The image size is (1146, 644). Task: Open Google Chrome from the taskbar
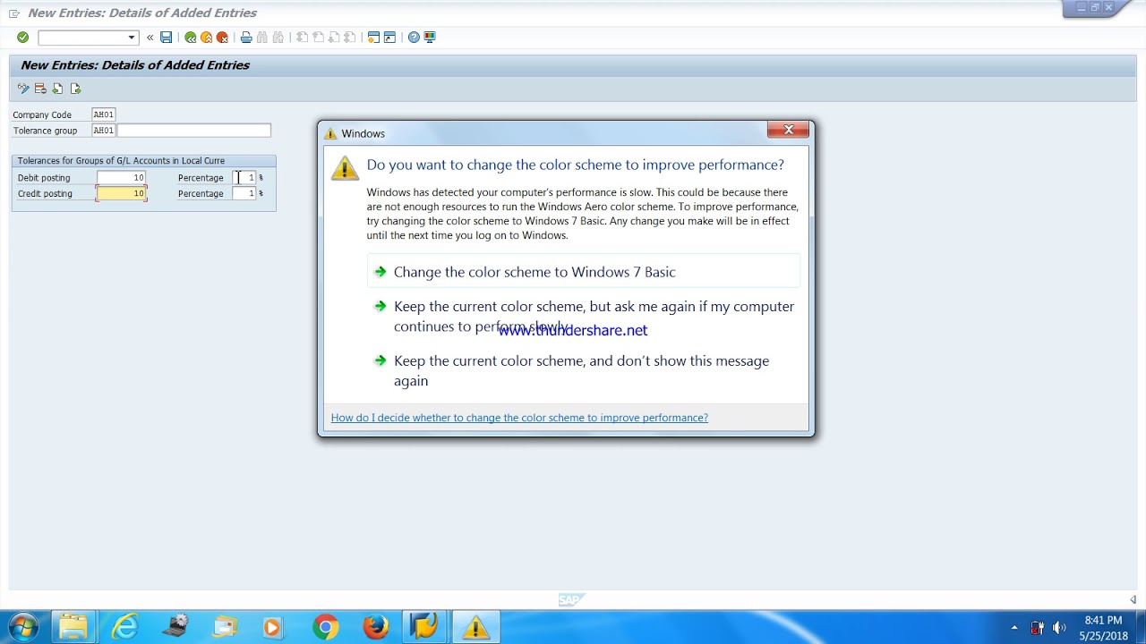point(325,627)
